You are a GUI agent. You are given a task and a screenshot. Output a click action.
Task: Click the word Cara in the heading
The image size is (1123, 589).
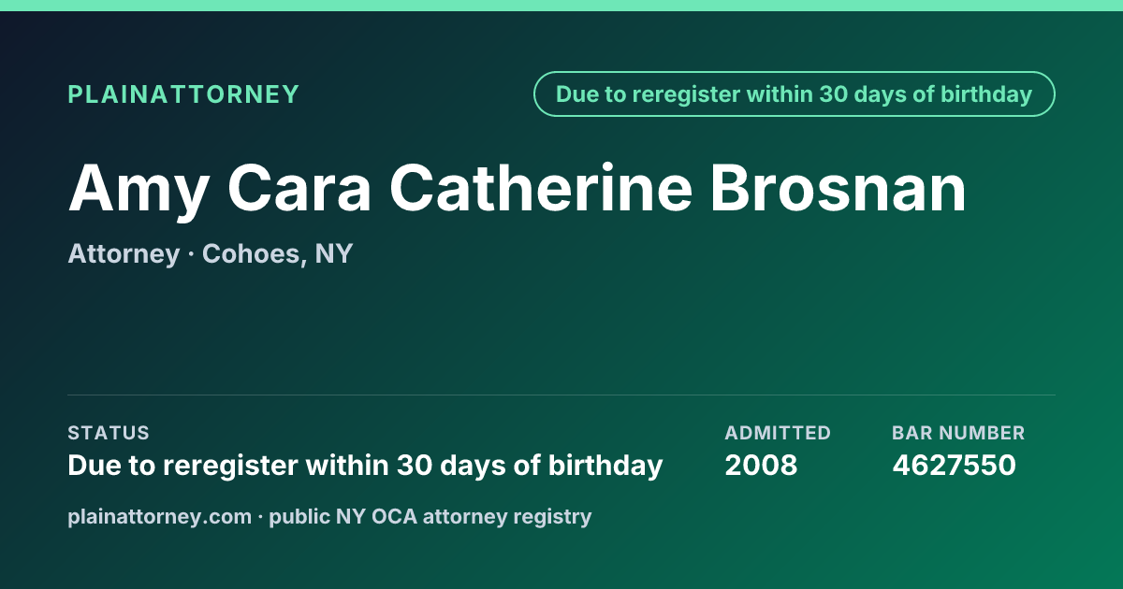[299, 188]
